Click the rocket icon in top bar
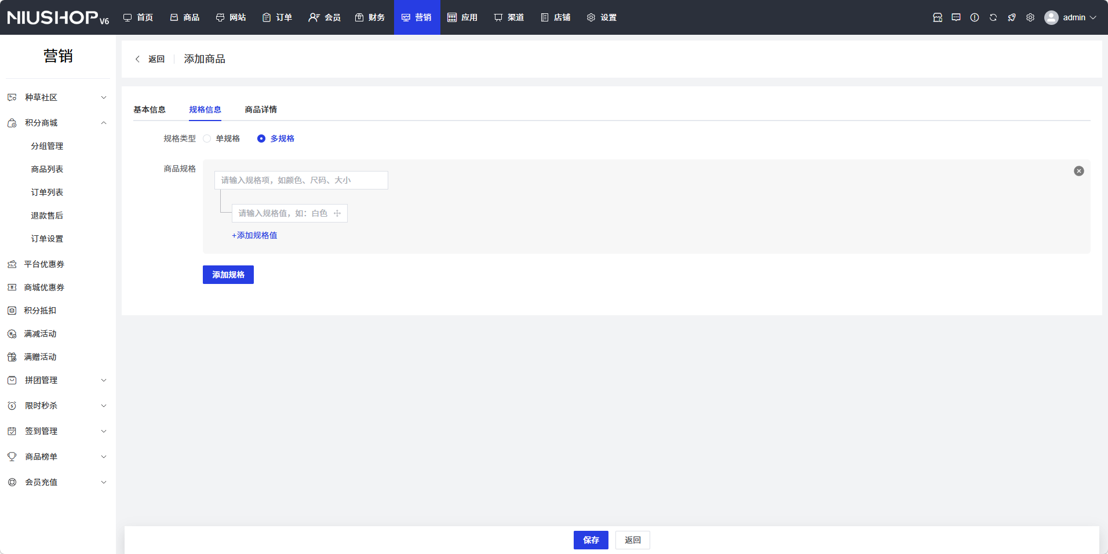This screenshot has height=554, width=1108. coord(1012,17)
